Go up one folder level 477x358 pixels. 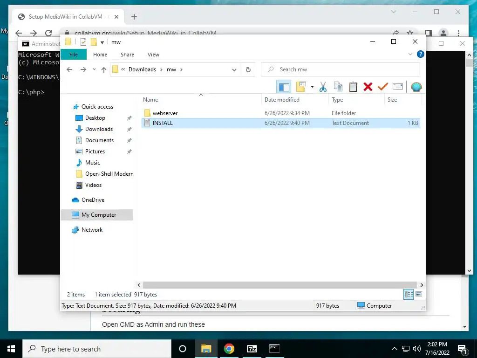[x=104, y=69]
